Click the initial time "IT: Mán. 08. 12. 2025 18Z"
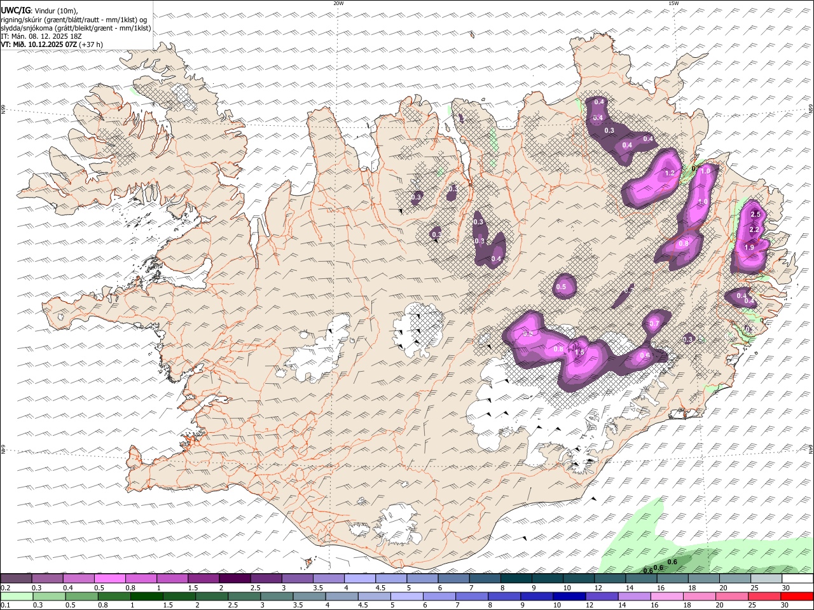 click(41, 36)
